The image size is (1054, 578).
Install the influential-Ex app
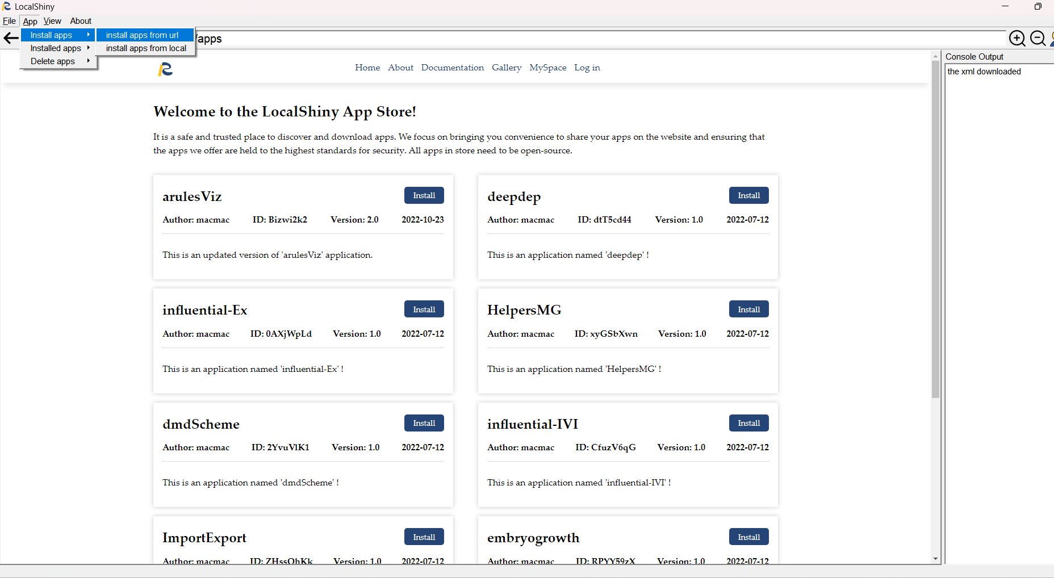pos(424,309)
